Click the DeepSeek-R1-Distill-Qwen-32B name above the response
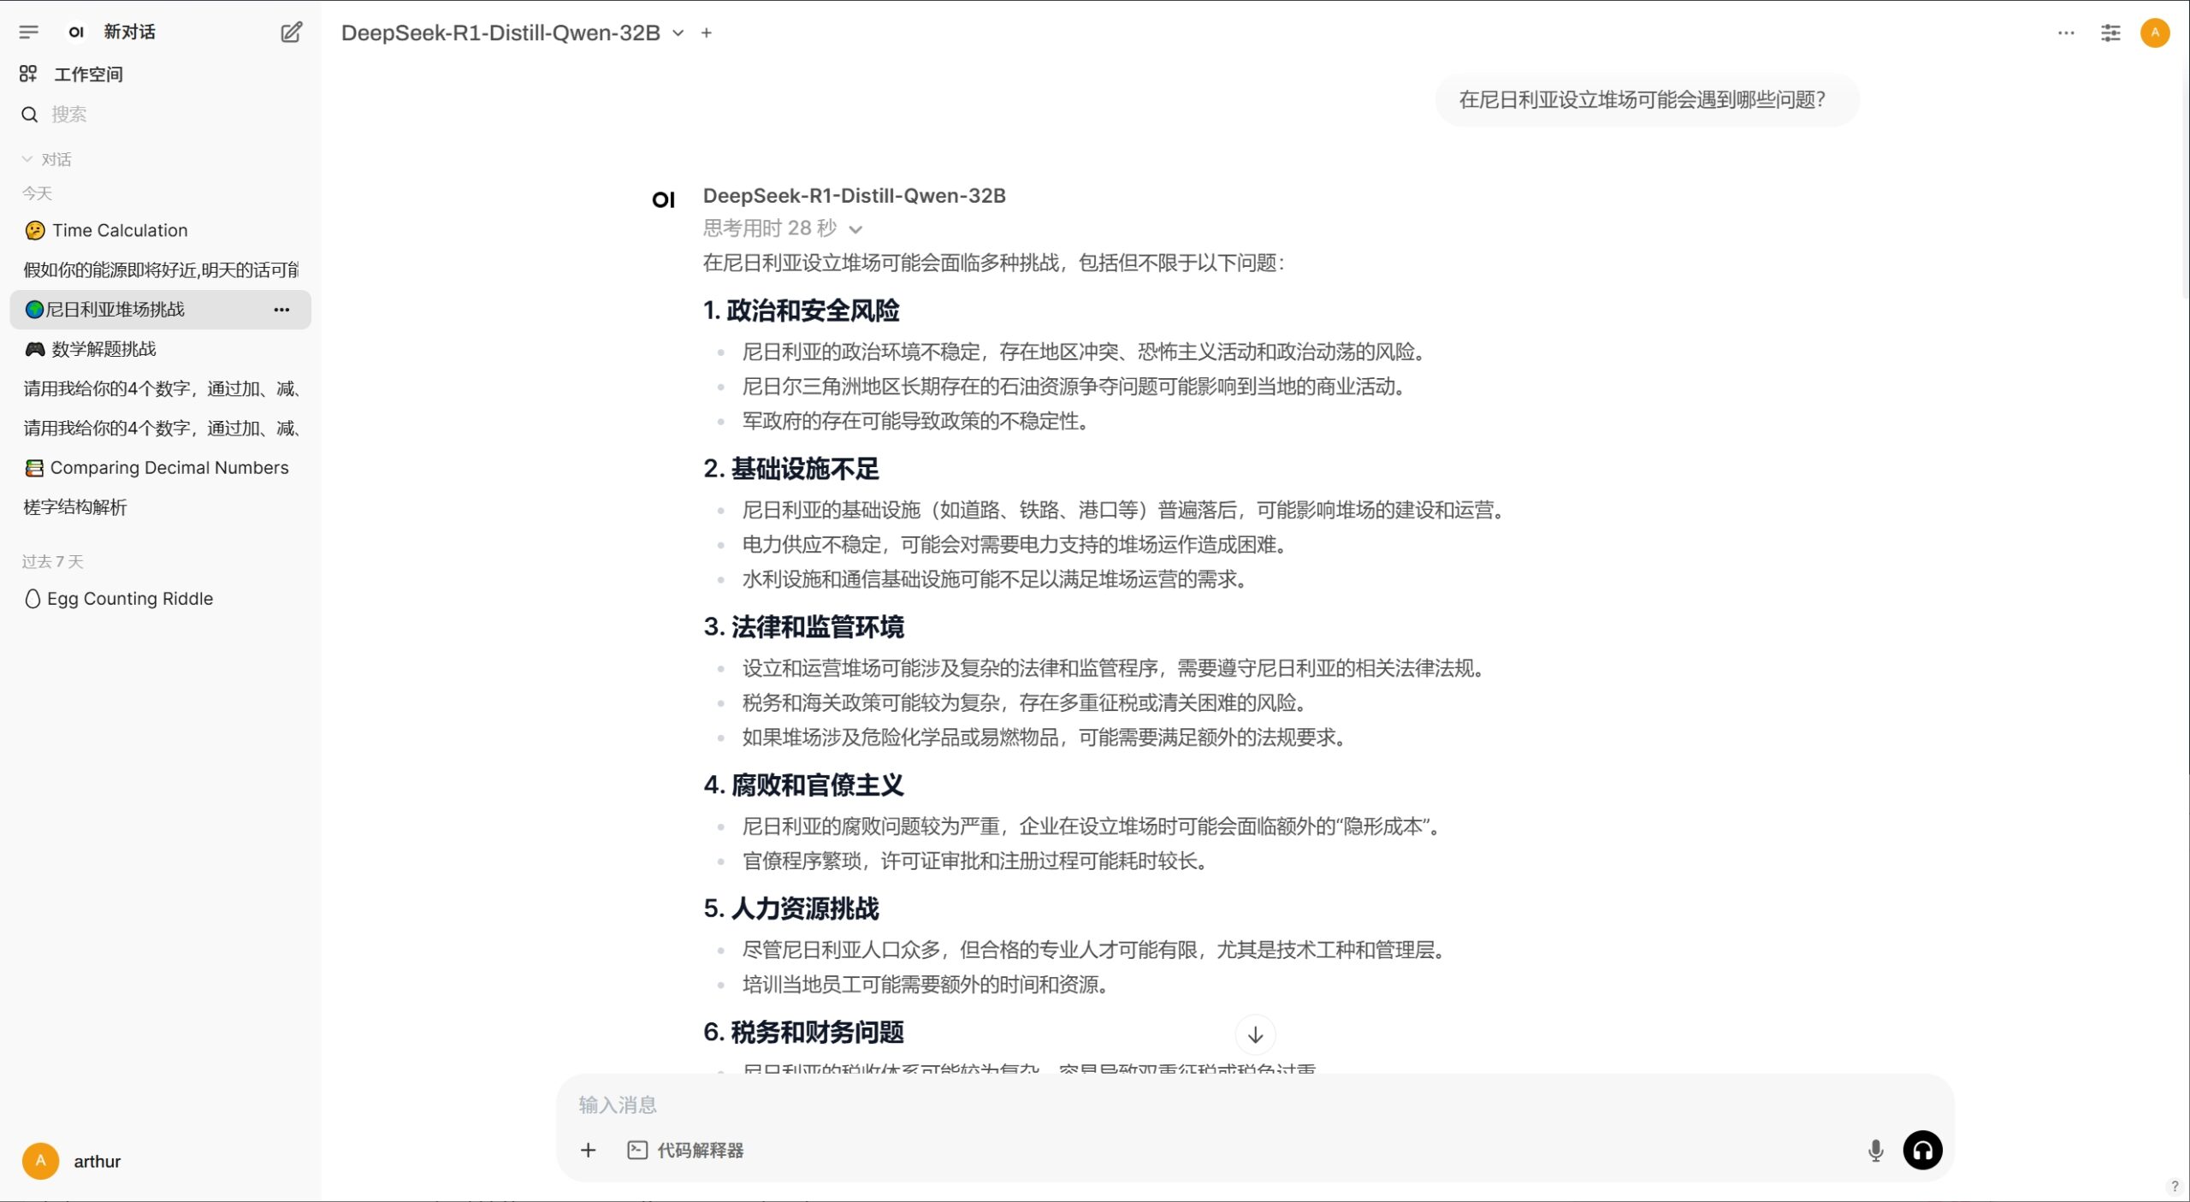 (x=854, y=196)
